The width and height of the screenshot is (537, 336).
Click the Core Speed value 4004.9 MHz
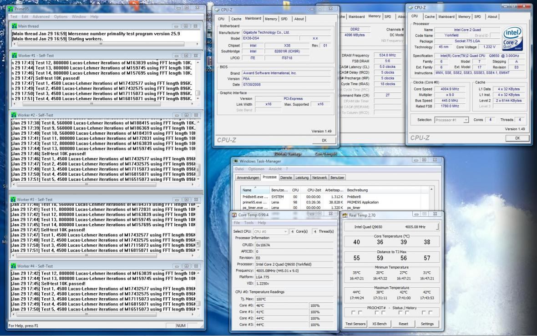tap(450, 89)
